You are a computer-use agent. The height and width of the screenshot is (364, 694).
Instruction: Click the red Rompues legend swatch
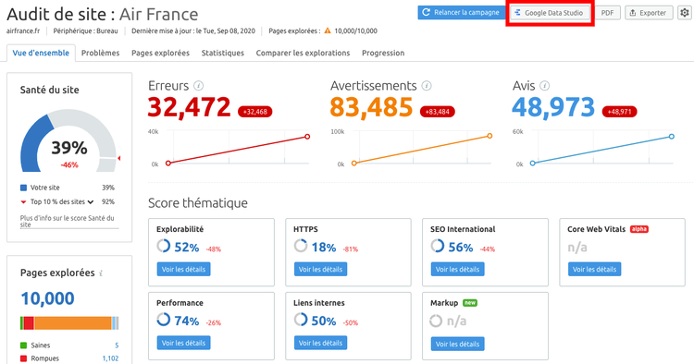(x=23, y=358)
